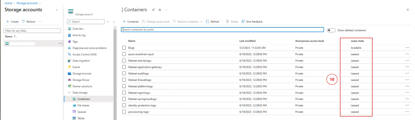Click the Lease state column header

point(357,41)
